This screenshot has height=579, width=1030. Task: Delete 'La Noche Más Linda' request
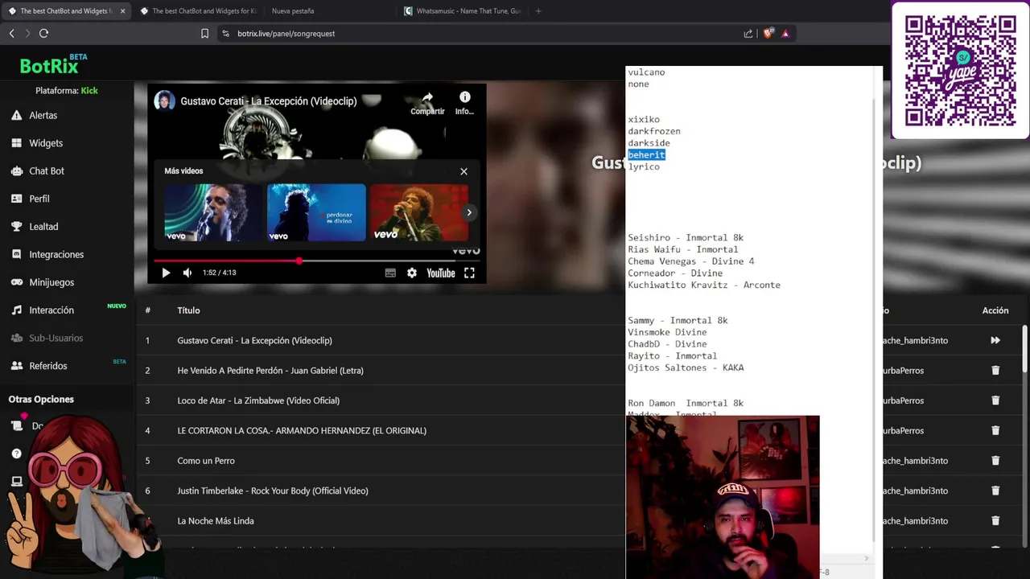click(x=995, y=521)
